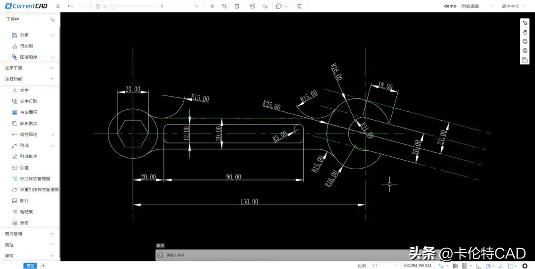This screenshot has width=535, height=269.
Task: Open the gear settings icon in status bar
Action: tap(525, 266)
